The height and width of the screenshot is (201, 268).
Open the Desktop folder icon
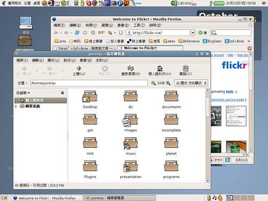(90, 96)
